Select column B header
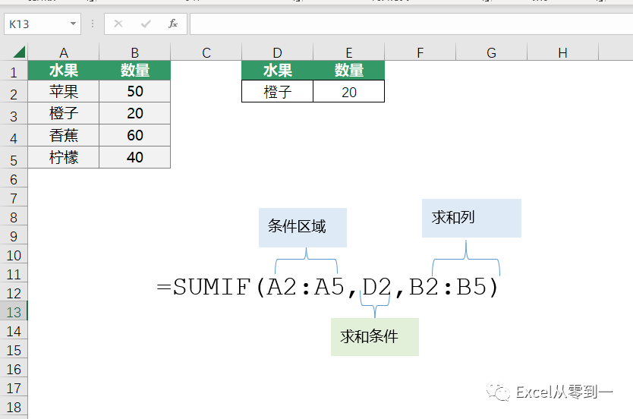The height and width of the screenshot is (419, 633). point(135,52)
